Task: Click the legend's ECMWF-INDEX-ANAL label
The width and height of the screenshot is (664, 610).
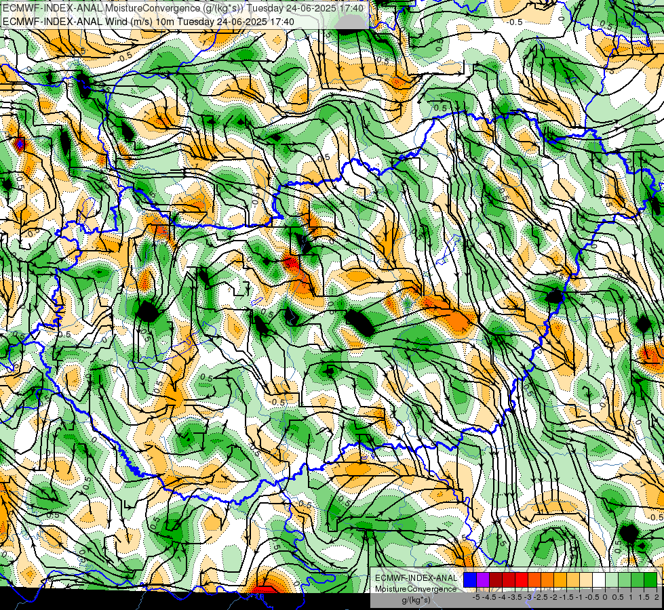Action: click(x=416, y=578)
